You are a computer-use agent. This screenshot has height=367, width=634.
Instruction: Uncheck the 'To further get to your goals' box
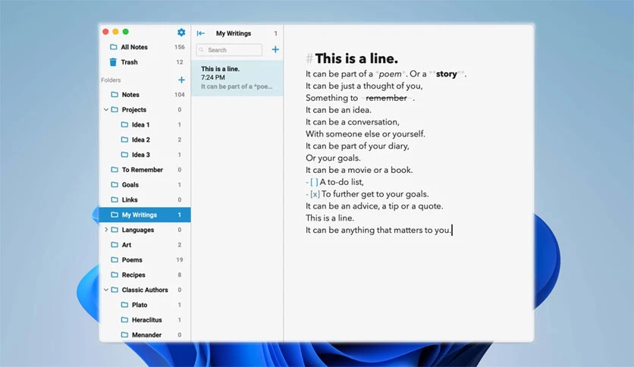(315, 194)
